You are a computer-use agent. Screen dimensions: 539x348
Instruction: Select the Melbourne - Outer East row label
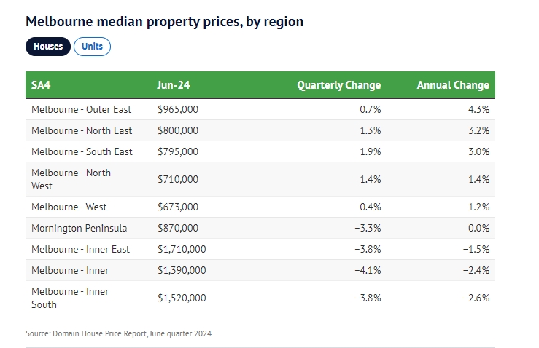click(82, 109)
